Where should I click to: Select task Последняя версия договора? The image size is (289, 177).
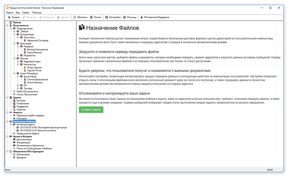coord(43,127)
